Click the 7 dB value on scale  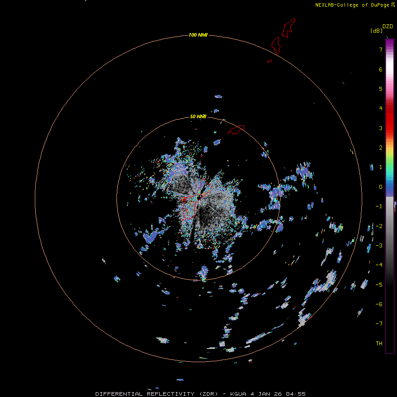(381, 49)
